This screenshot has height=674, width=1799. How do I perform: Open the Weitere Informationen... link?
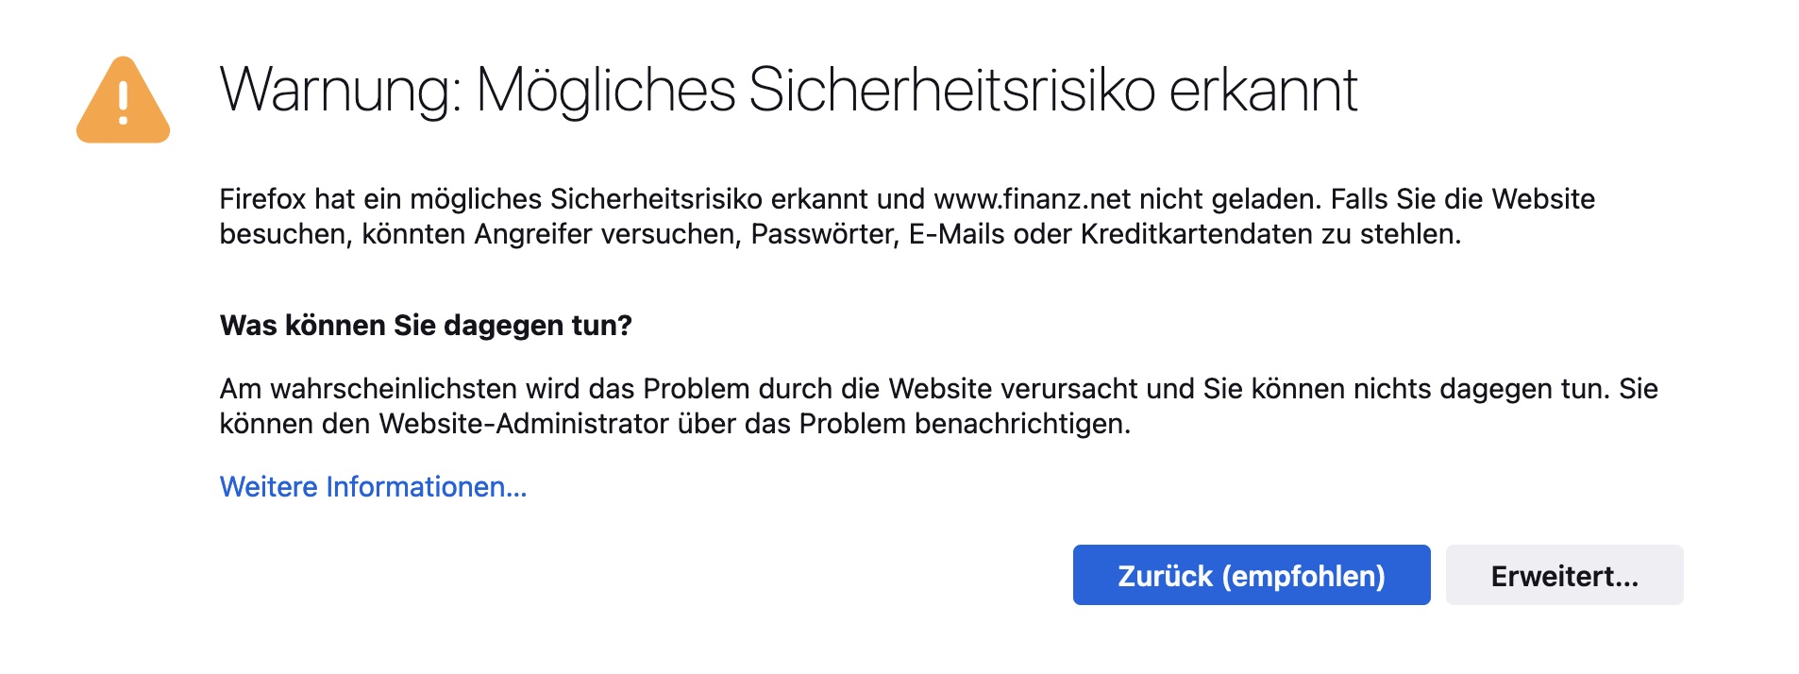(x=373, y=486)
